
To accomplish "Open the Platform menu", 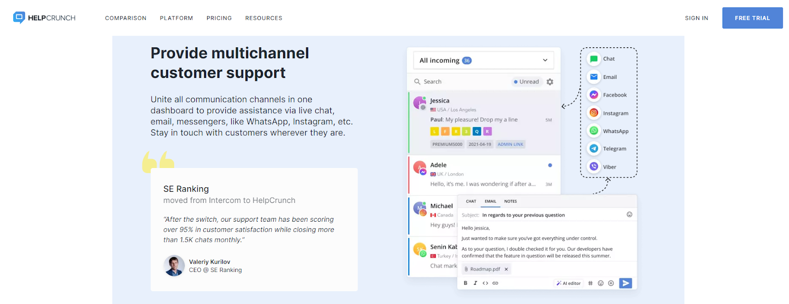I will coord(176,18).
